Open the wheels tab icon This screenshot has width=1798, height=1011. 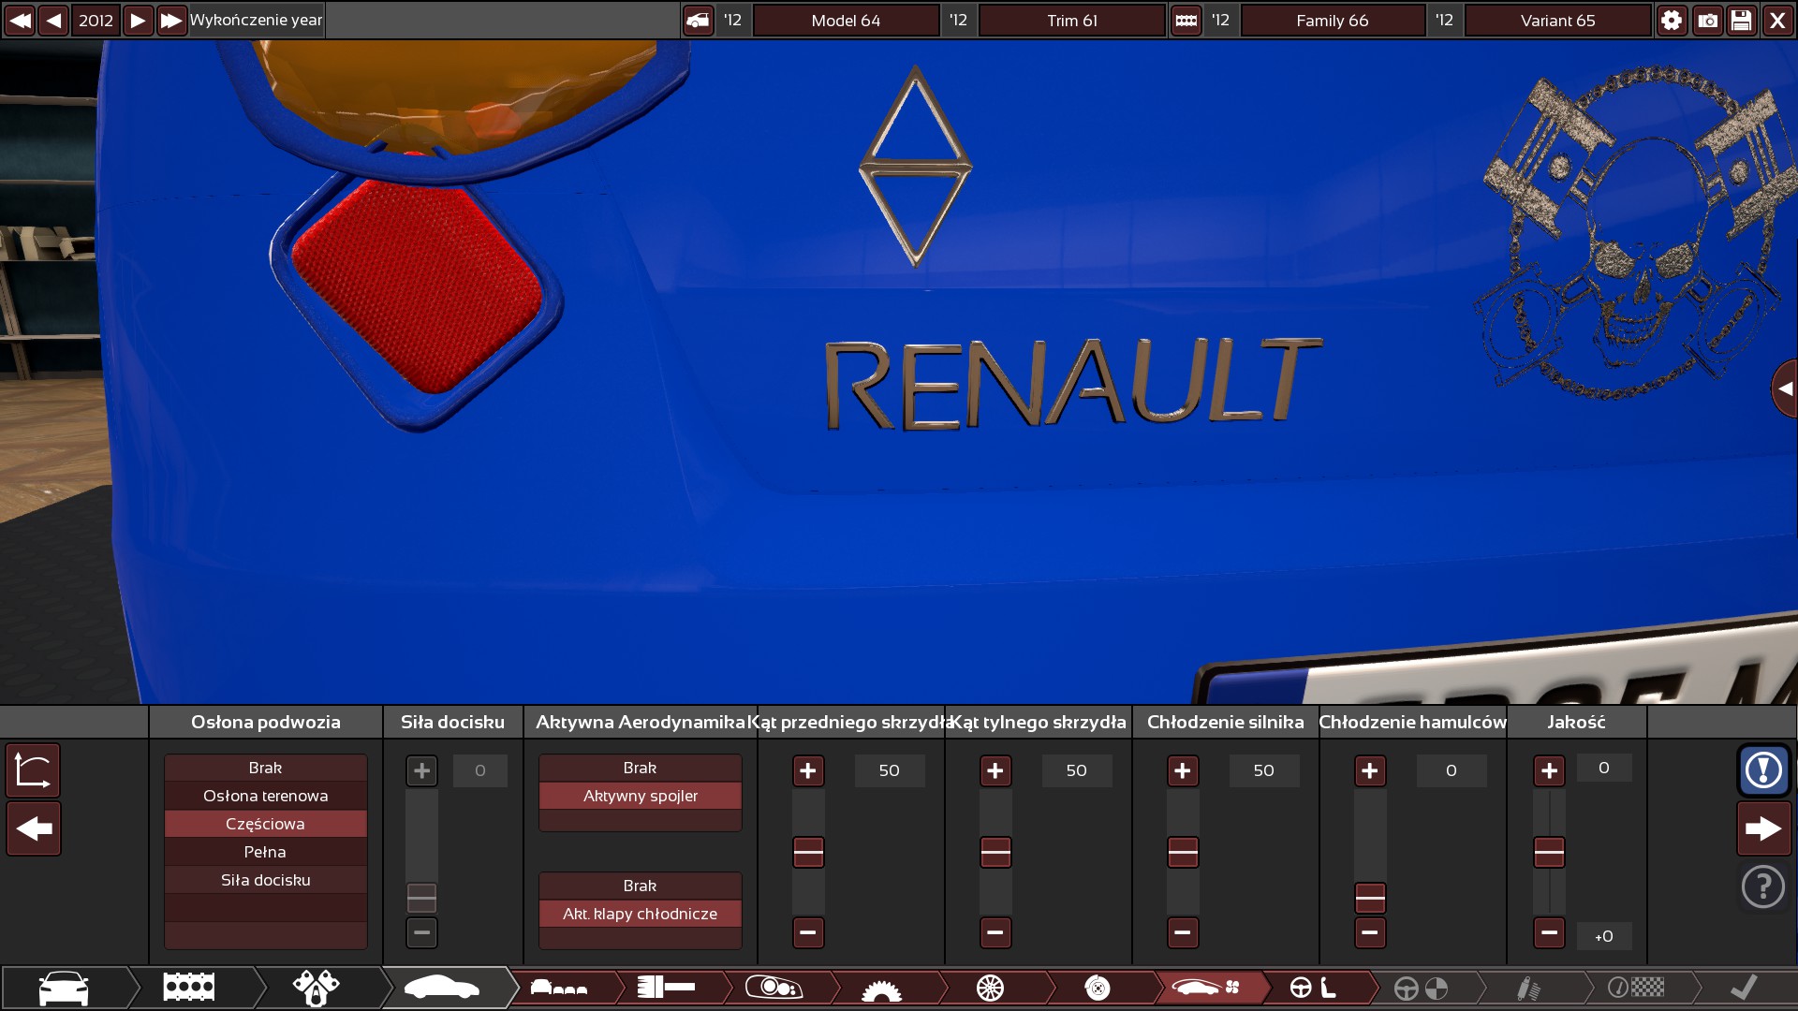click(990, 987)
